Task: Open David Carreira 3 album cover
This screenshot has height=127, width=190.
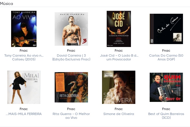Action: click(71, 29)
